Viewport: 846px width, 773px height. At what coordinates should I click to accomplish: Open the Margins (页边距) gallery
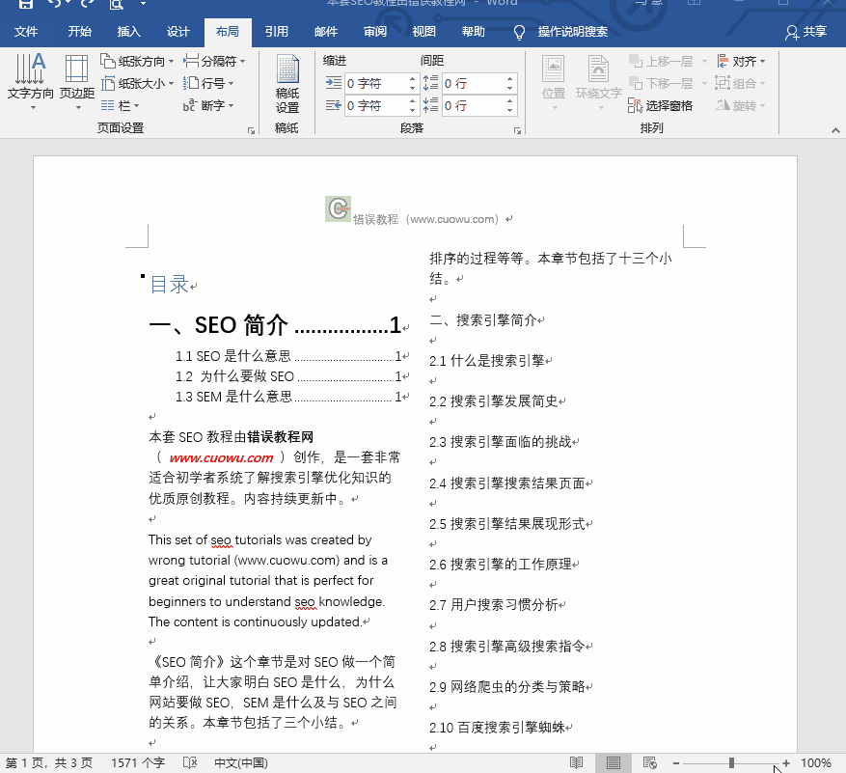tap(76, 81)
